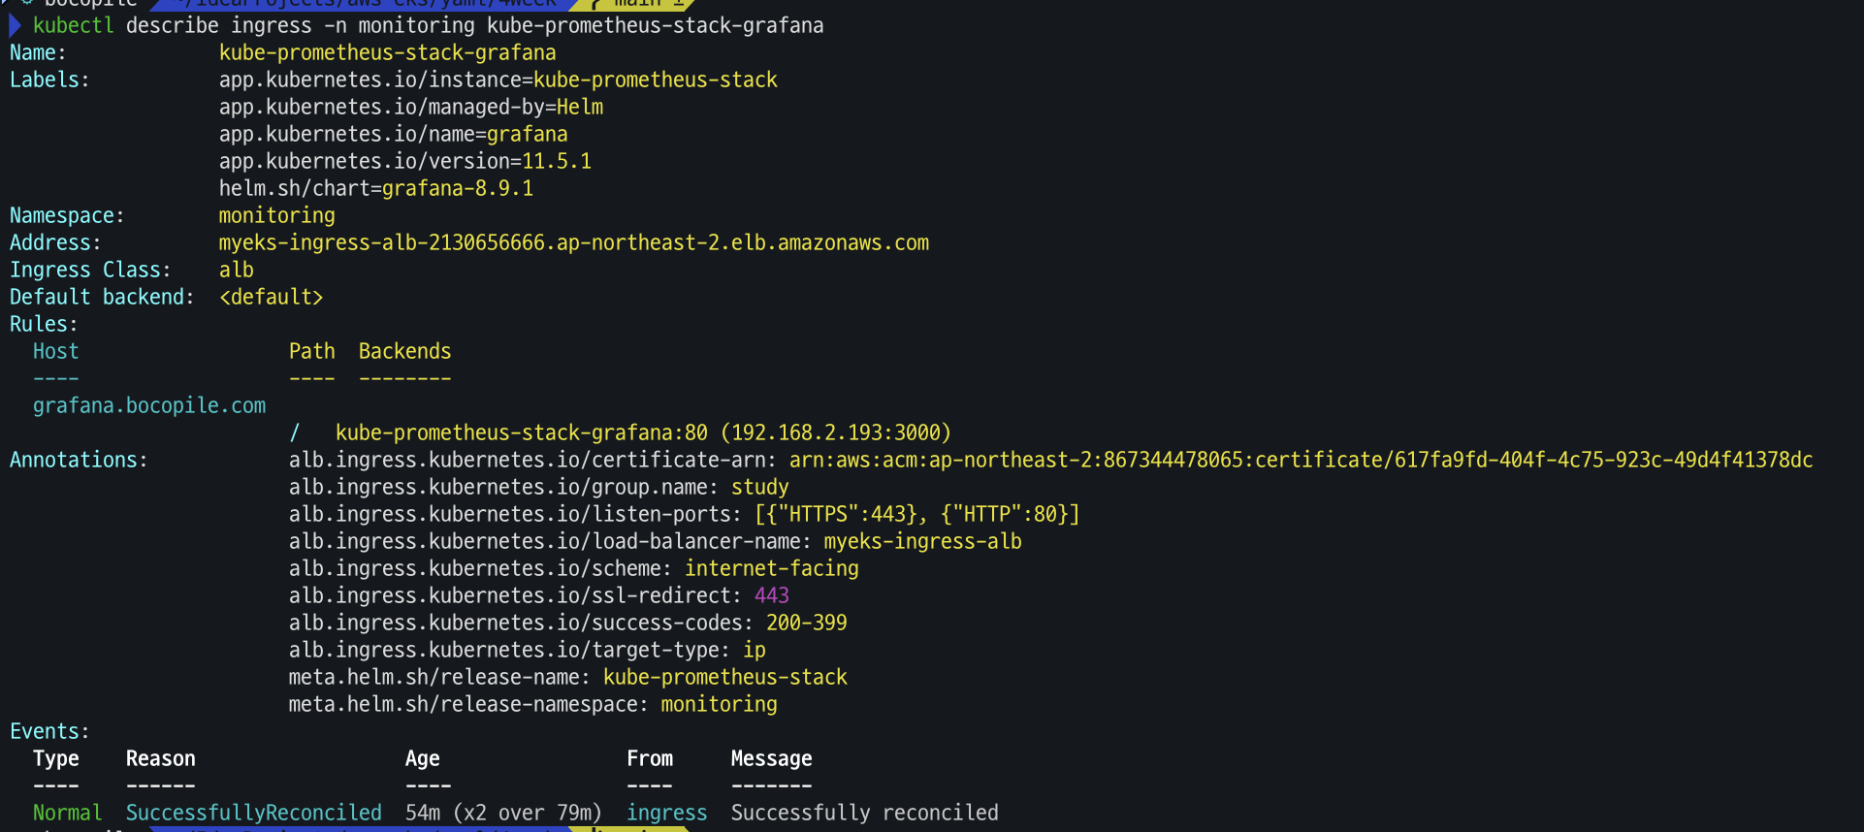
Task: Click the success-codes value 200-399
Action: tap(807, 623)
